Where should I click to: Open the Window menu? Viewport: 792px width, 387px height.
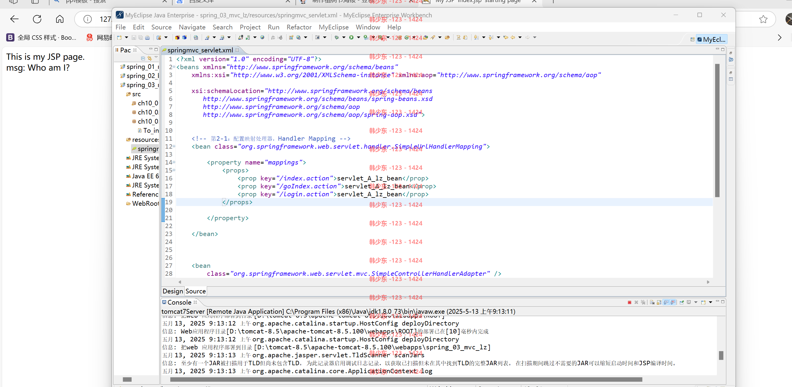click(368, 27)
